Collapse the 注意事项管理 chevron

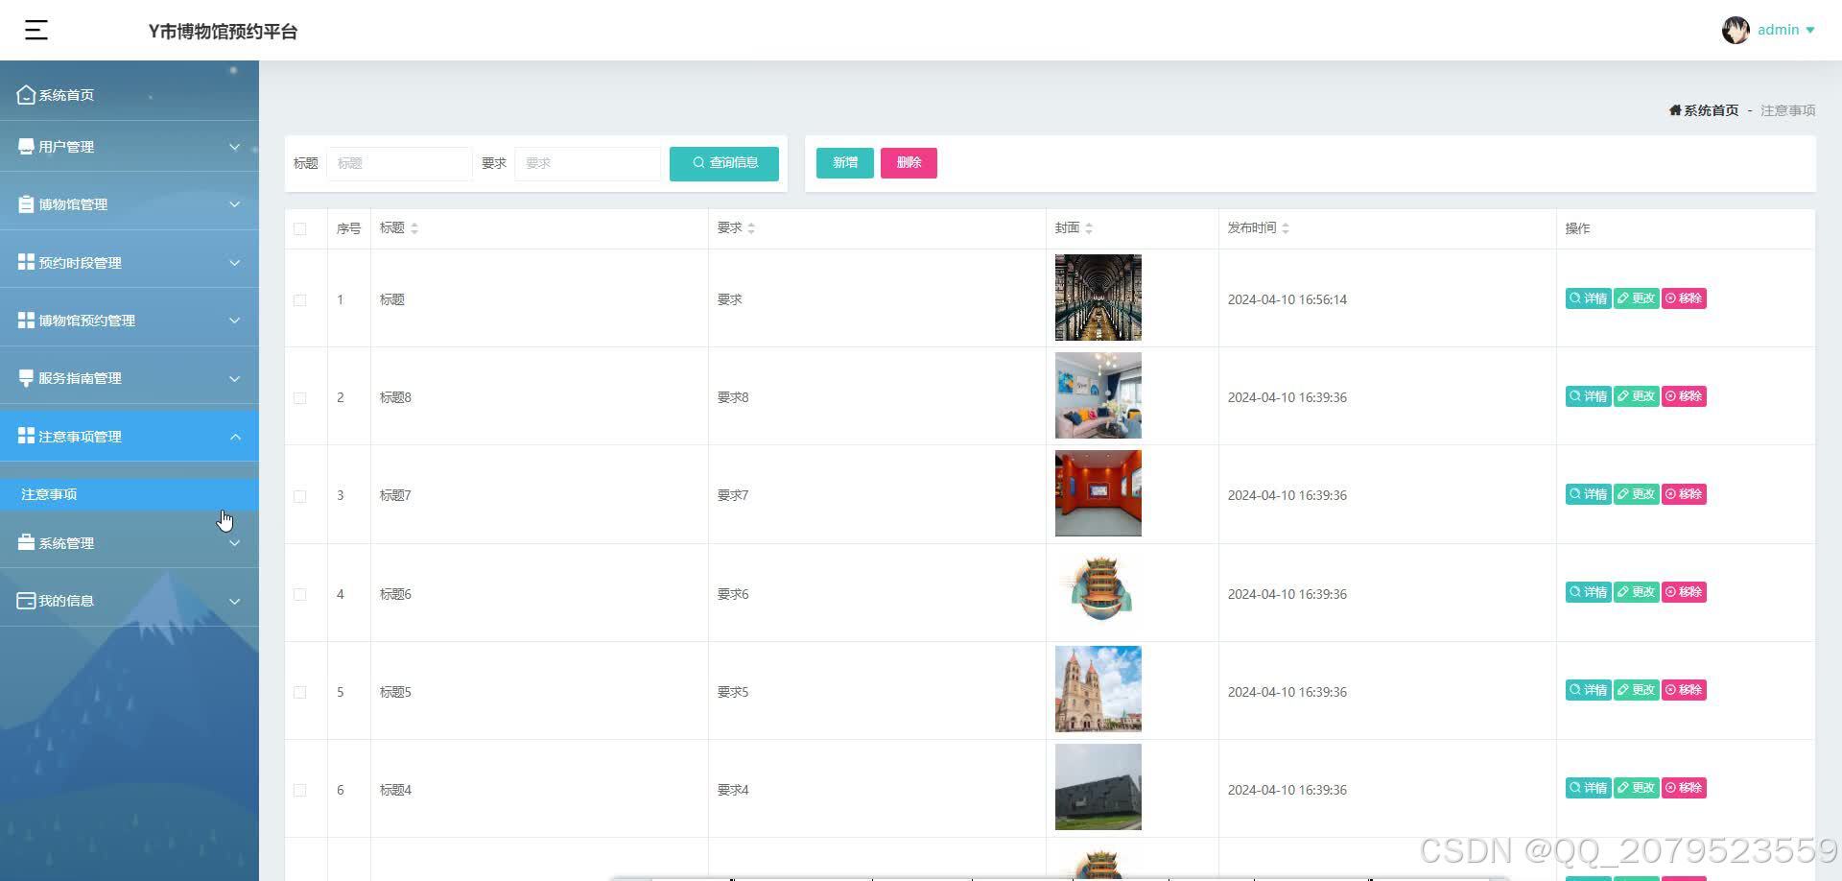(x=234, y=436)
